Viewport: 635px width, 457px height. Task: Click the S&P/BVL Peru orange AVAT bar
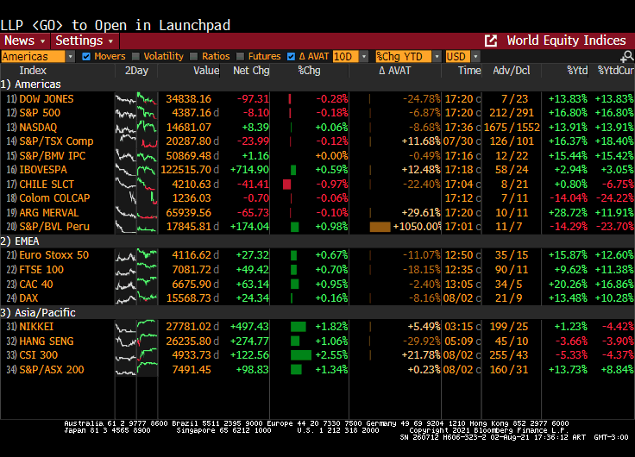[380, 227]
